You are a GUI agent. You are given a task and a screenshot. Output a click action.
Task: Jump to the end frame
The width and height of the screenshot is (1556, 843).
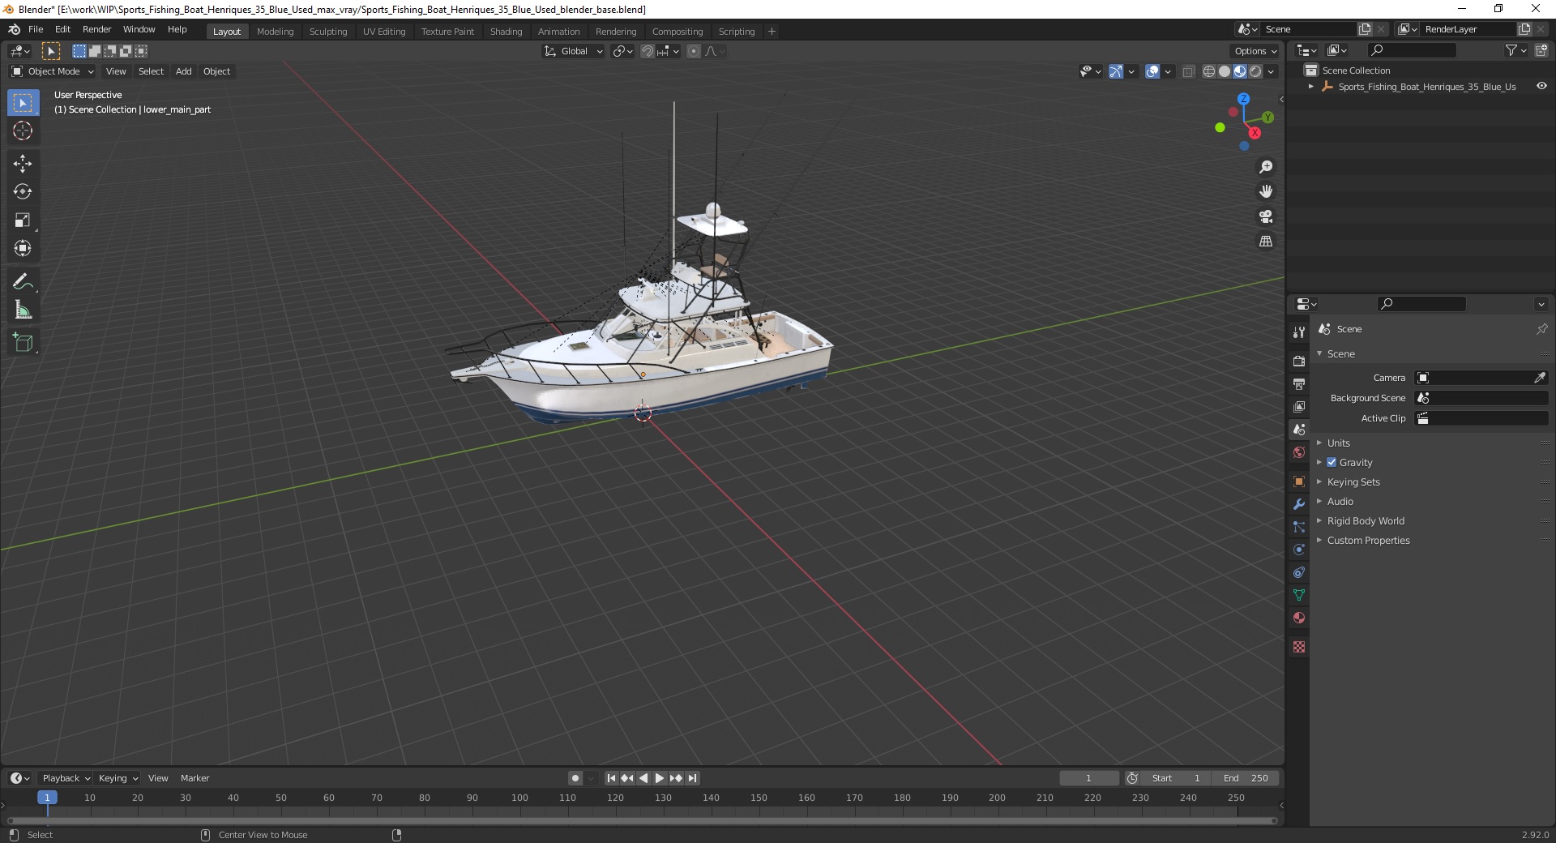[x=692, y=778]
